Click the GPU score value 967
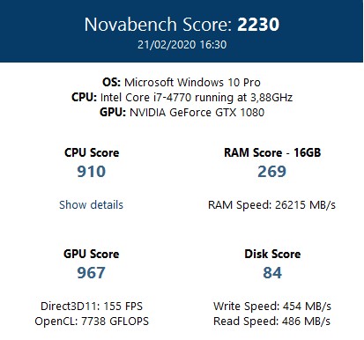 coord(91,273)
